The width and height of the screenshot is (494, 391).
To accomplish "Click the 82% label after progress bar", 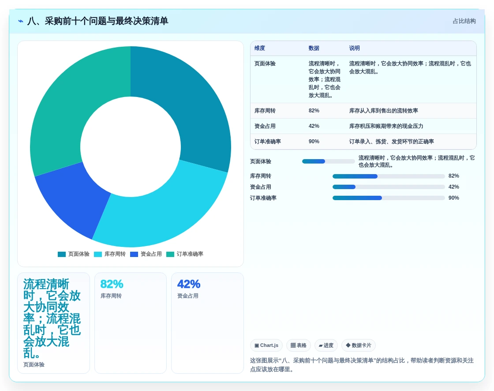I will click(x=454, y=176).
